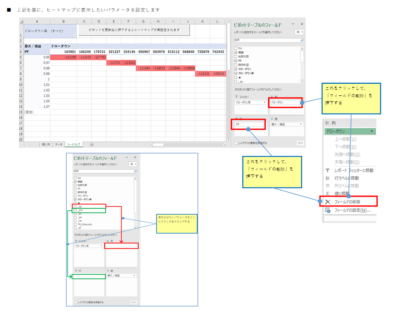
Task: Click search magnifier in lower pivot fields pane
Action: (135, 171)
